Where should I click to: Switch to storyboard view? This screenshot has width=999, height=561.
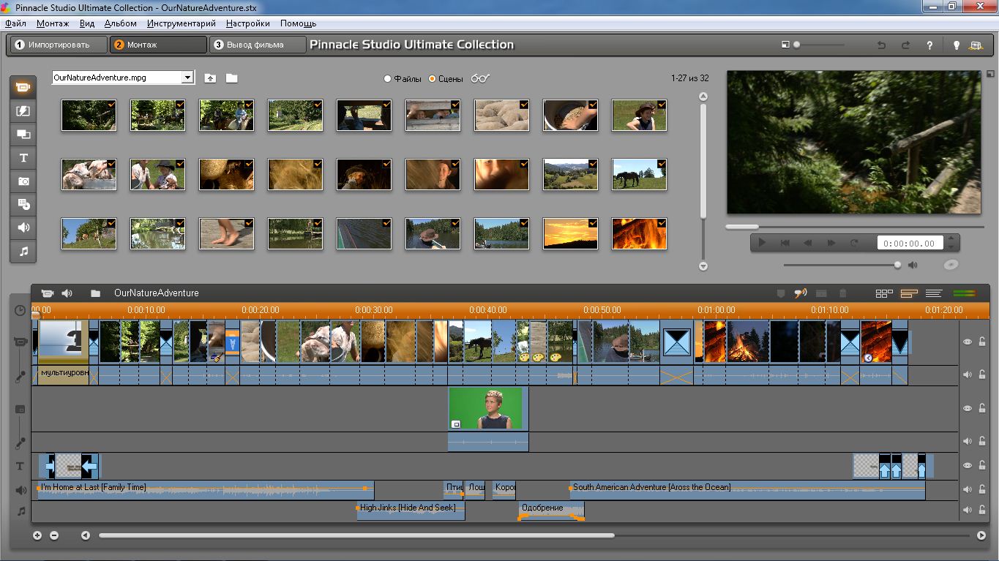pos(884,293)
